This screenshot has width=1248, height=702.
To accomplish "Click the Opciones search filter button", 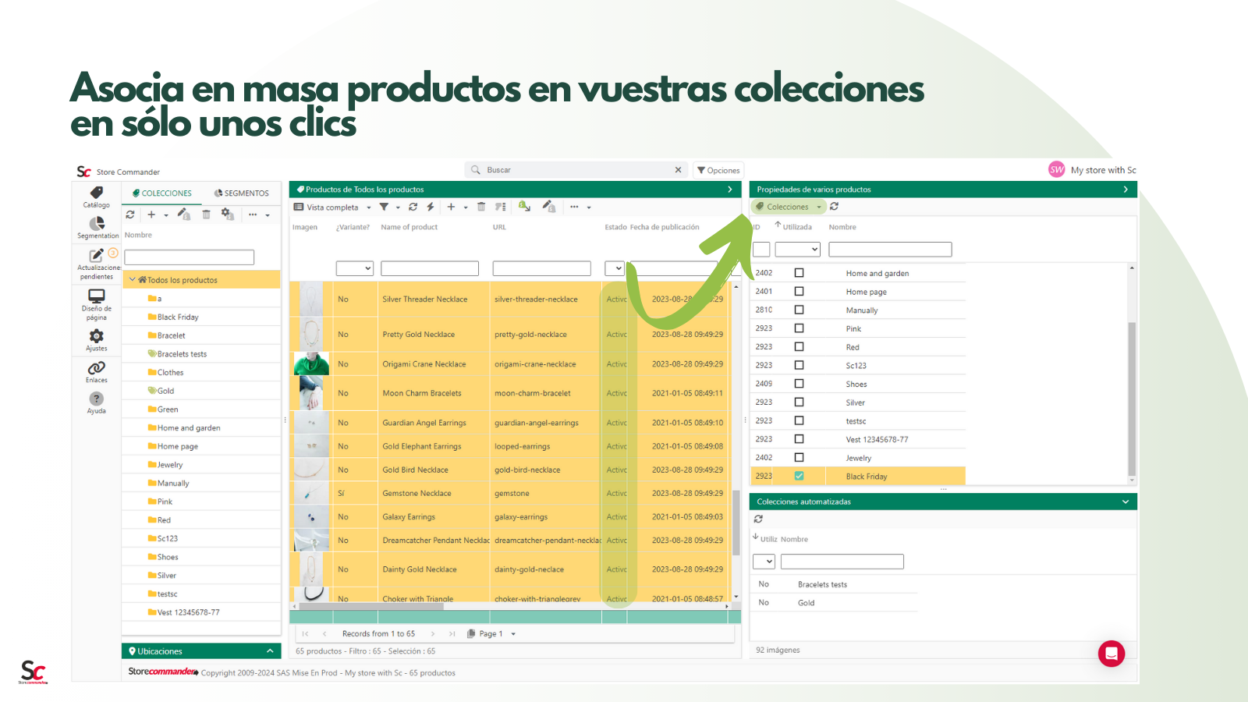I will click(718, 170).
